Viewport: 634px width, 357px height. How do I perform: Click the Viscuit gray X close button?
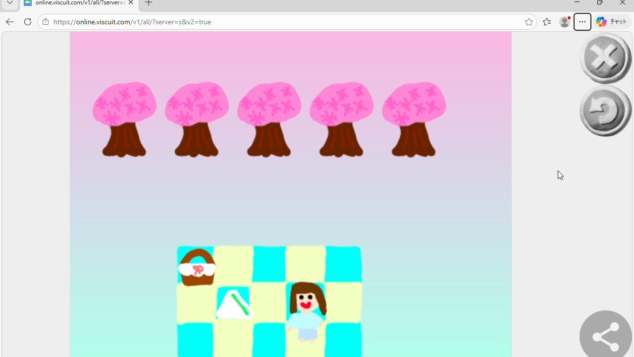(x=605, y=58)
